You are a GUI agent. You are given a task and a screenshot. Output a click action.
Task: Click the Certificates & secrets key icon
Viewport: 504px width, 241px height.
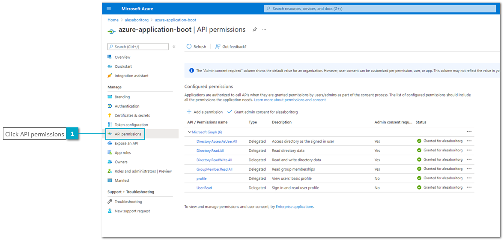pos(109,115)
